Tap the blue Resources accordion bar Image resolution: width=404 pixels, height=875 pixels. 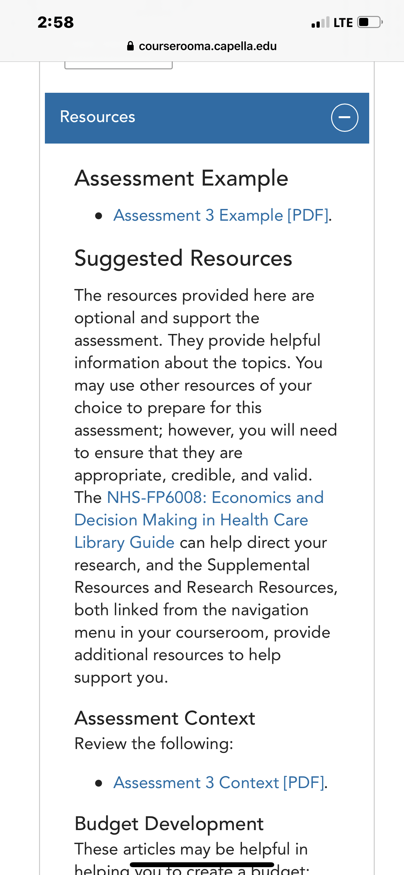point(207,118)
